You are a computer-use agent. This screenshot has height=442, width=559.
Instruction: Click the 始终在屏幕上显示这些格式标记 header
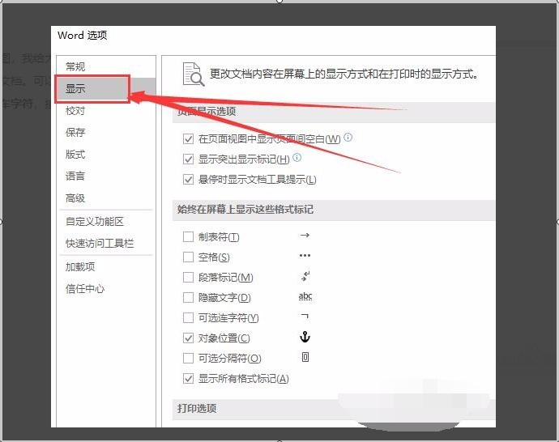tap(245, 210)
